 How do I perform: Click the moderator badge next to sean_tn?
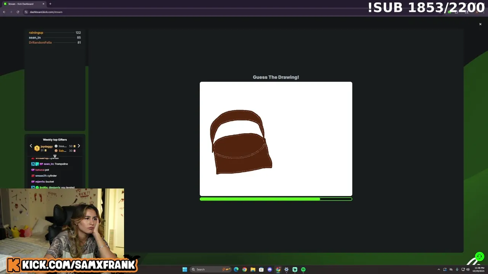click(x=33, y=164)
